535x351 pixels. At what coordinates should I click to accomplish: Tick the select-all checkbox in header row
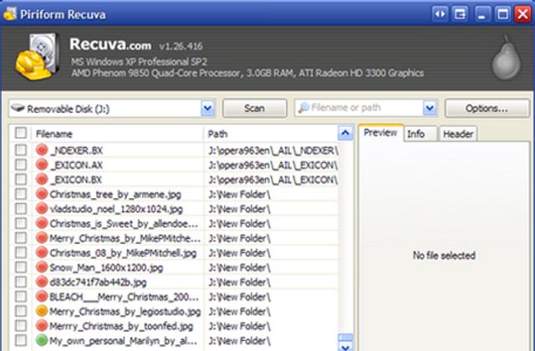coord(21,133)
